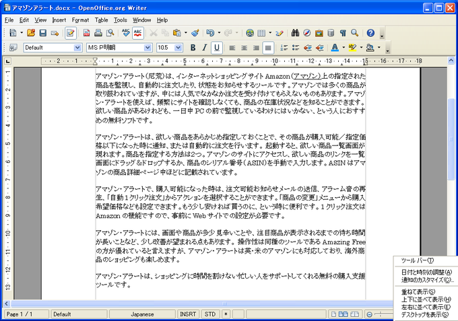Open paragraph style dropdown showing Default

click(x=77, y=48)
